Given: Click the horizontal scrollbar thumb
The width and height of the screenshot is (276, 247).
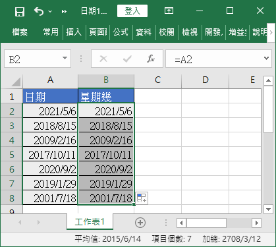Looking at the screenshot, I should pyautogui.click(x=206, y=223).
